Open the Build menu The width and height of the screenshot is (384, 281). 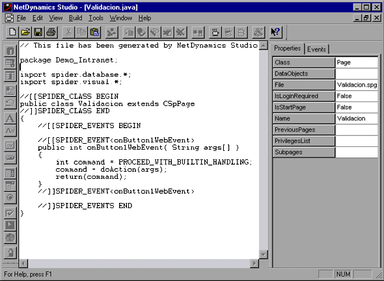(75, 18)
